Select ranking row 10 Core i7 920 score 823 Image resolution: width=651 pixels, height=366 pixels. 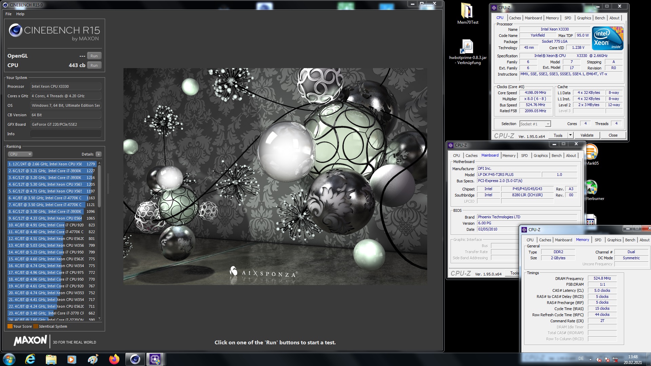click(52, 225)
